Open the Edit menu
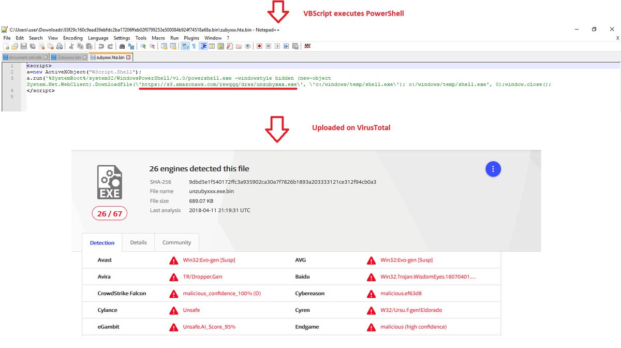This screenshot has height=348, width=621. point(20,38)
